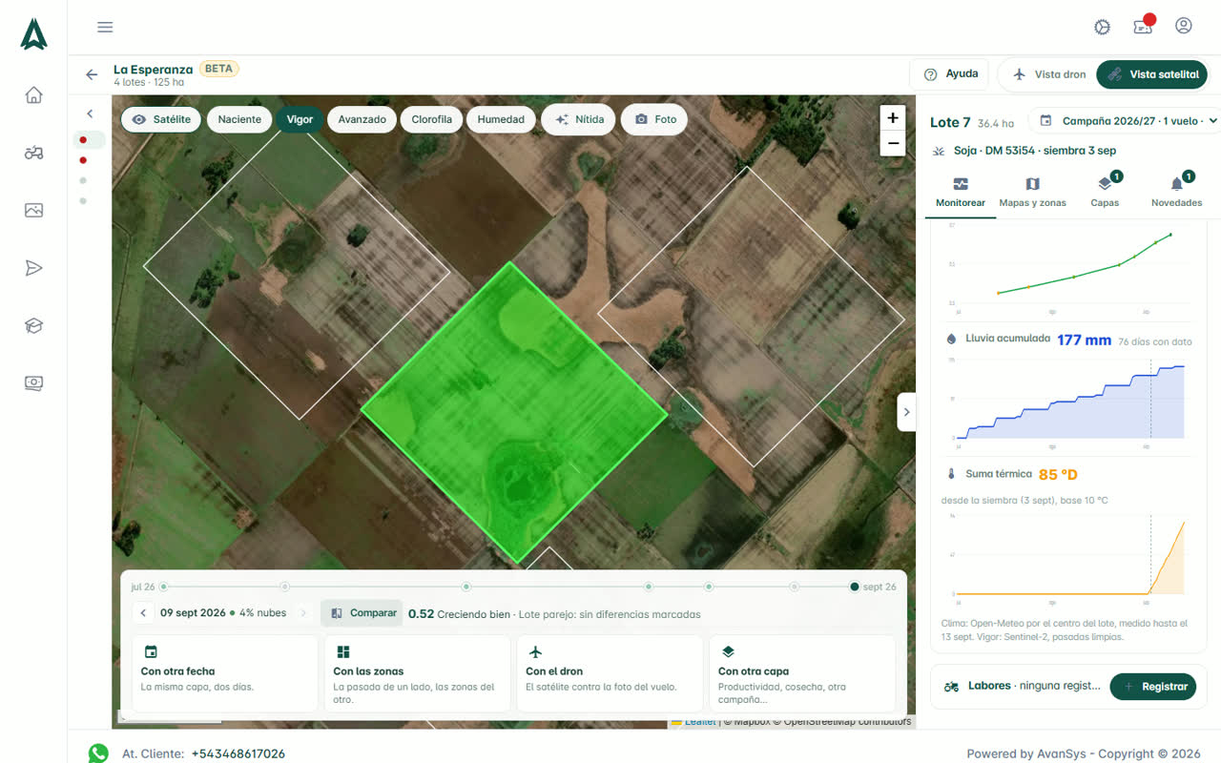The width and height of the screenshot is (1221, 763).
Task: Select the Clorofila layer chip
Action: coord(432,119)
